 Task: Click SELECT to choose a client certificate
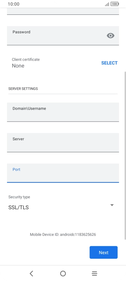[x=109, y=63]
